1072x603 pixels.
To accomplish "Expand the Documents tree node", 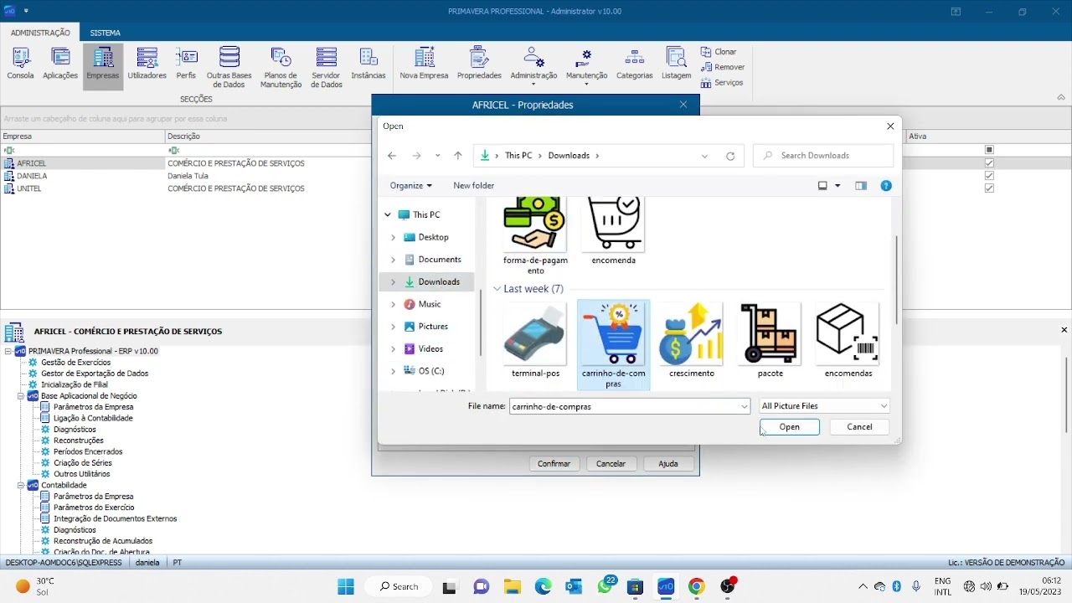I will 393,260.
